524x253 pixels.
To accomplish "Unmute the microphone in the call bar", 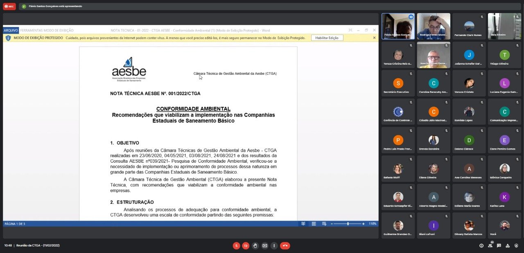I will [236, 246].
